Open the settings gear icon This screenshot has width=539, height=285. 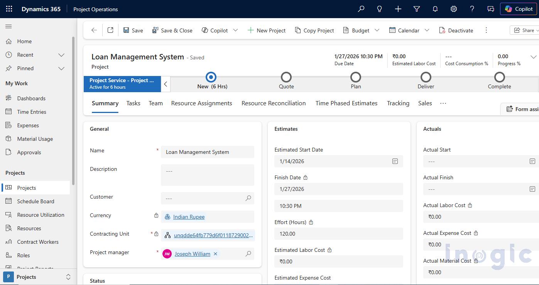(x=453, y=8)
